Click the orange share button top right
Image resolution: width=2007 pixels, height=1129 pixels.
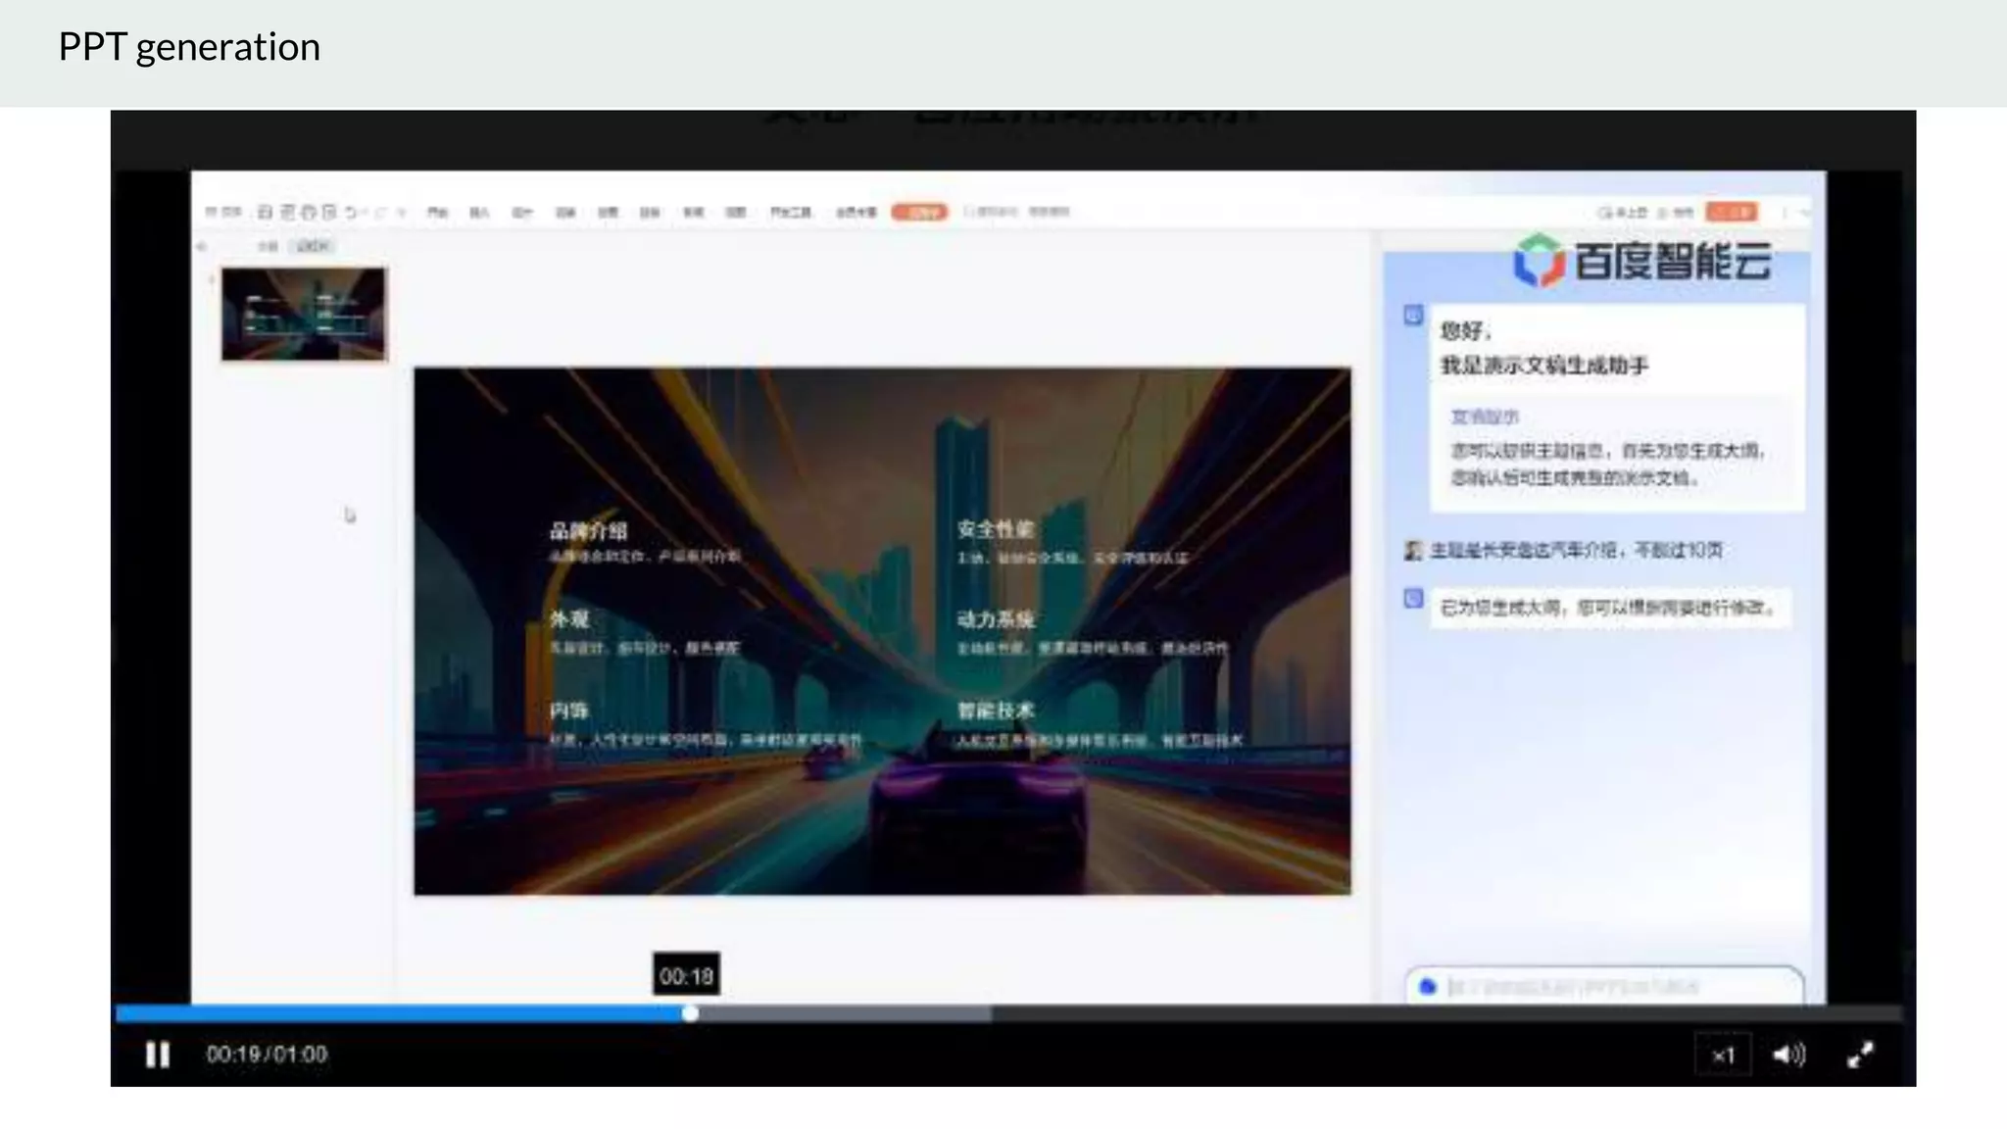click(1731, 212)
